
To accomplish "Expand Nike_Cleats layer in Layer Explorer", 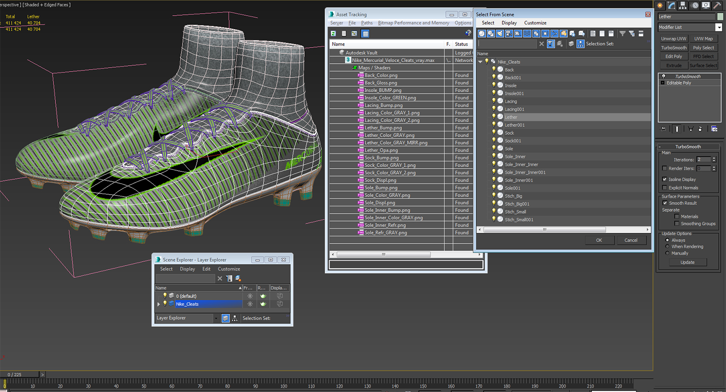I will 158,304.
